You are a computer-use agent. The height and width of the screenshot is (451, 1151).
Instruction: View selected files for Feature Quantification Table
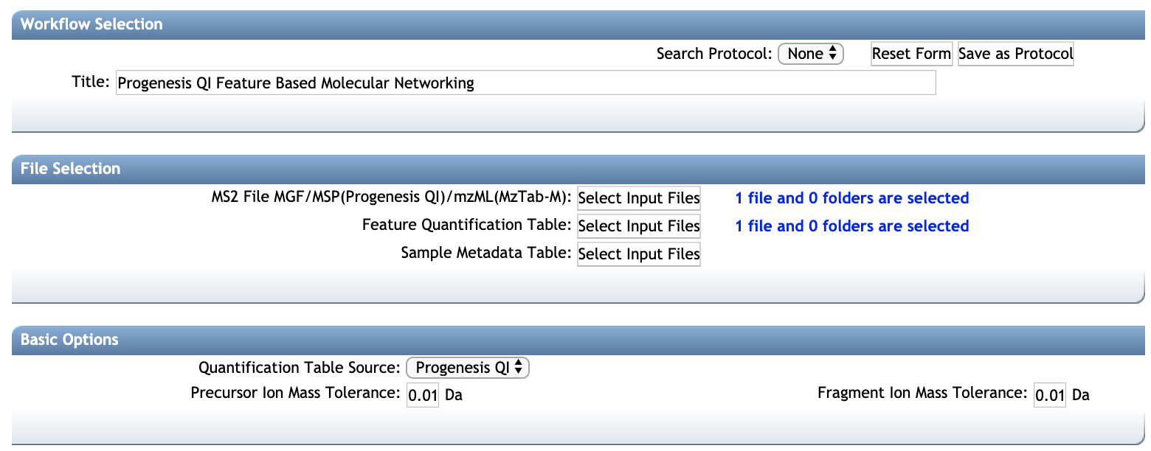[852, 225]
